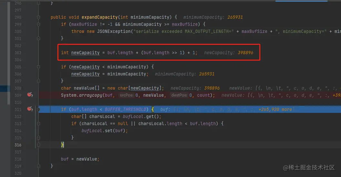Click line number 308 in the gutter

click(x=18, y=88)
